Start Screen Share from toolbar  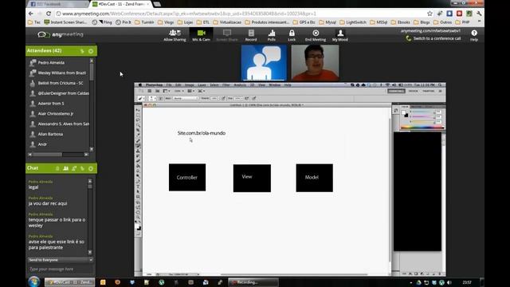pos(227,35)
